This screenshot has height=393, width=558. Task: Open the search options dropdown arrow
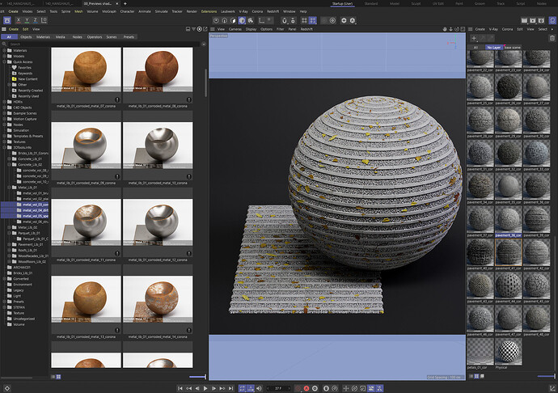click(x=204, y=44)
